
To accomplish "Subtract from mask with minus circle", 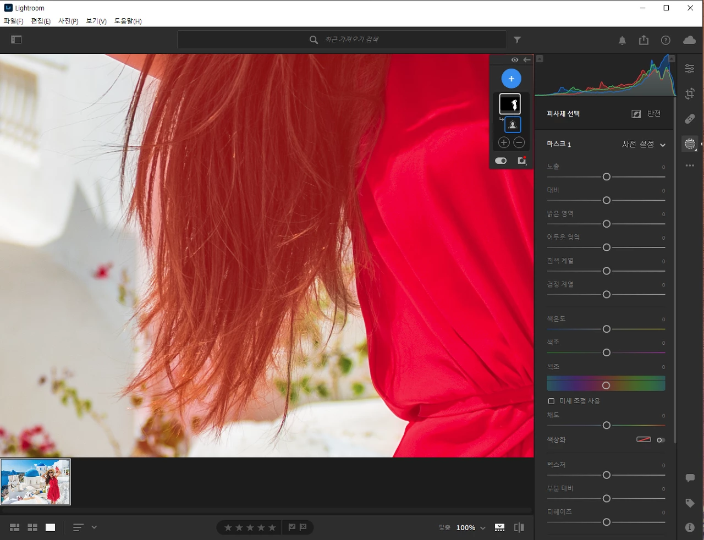I will pyautogui.click(x=519, y=142).
